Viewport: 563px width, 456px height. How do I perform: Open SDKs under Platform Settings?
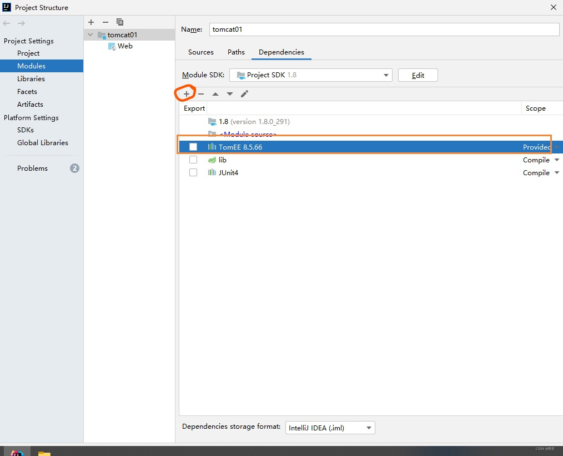coord(25,130)
